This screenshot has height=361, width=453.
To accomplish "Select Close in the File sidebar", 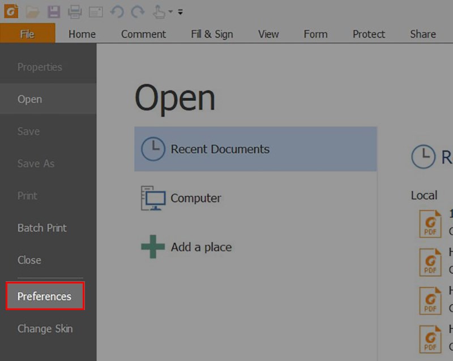I will [29, 260].
